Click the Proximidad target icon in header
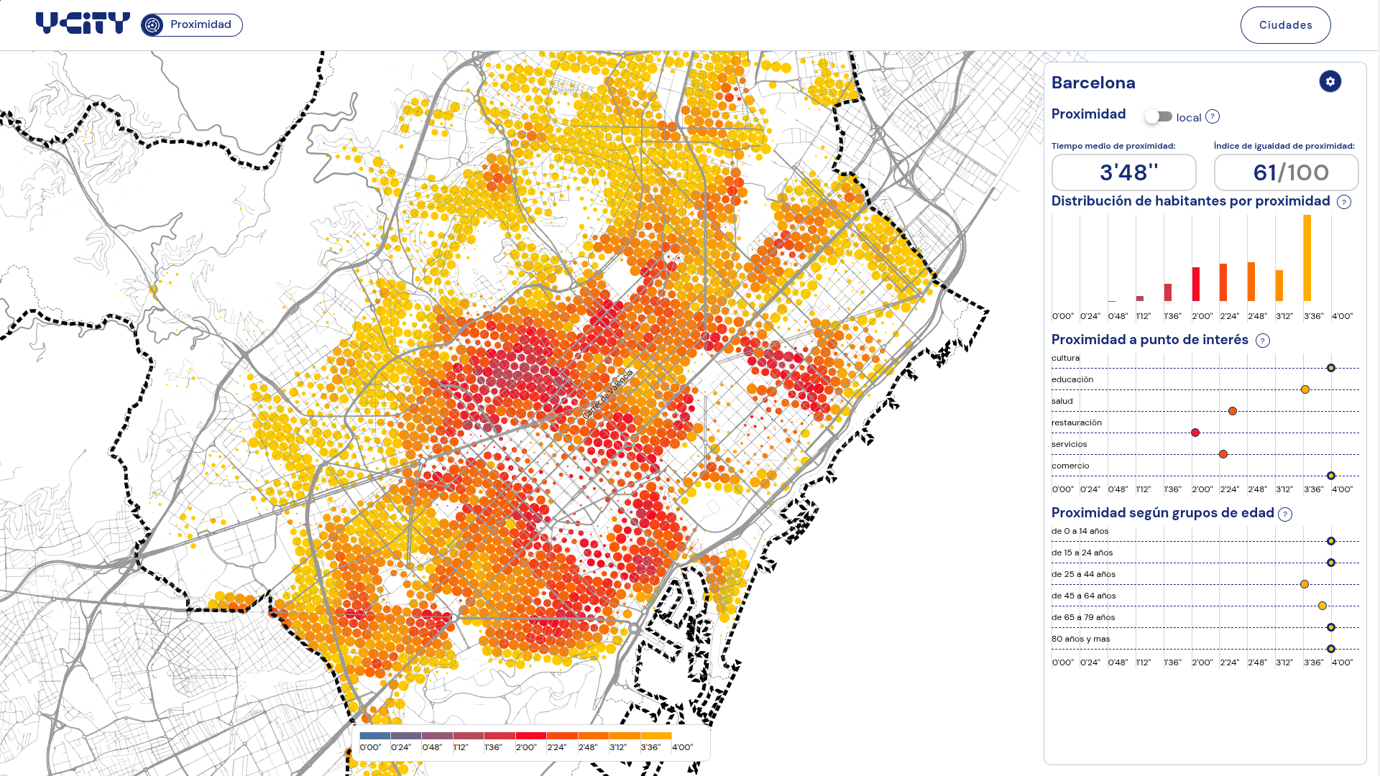Screen dimensions: 1380x776 [x=152, y=25]
